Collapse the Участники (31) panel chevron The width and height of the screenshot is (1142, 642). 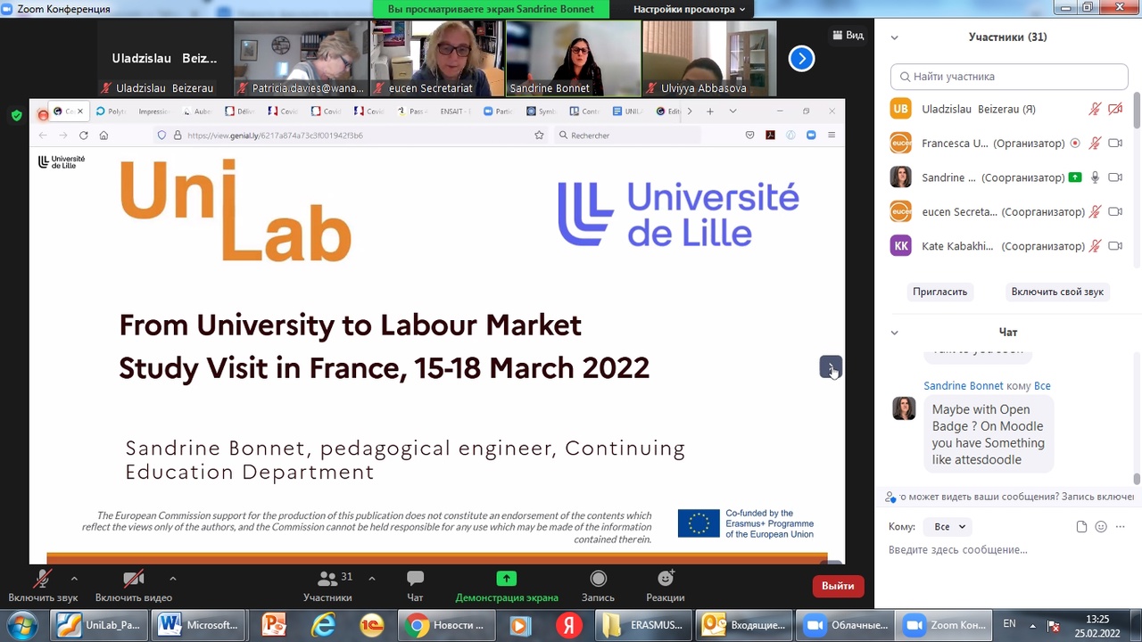[x=894, y=37]
